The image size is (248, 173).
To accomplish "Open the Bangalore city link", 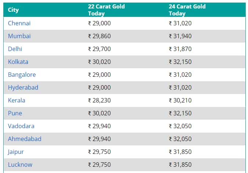I will pyautogui.click(x=22, y=75).
